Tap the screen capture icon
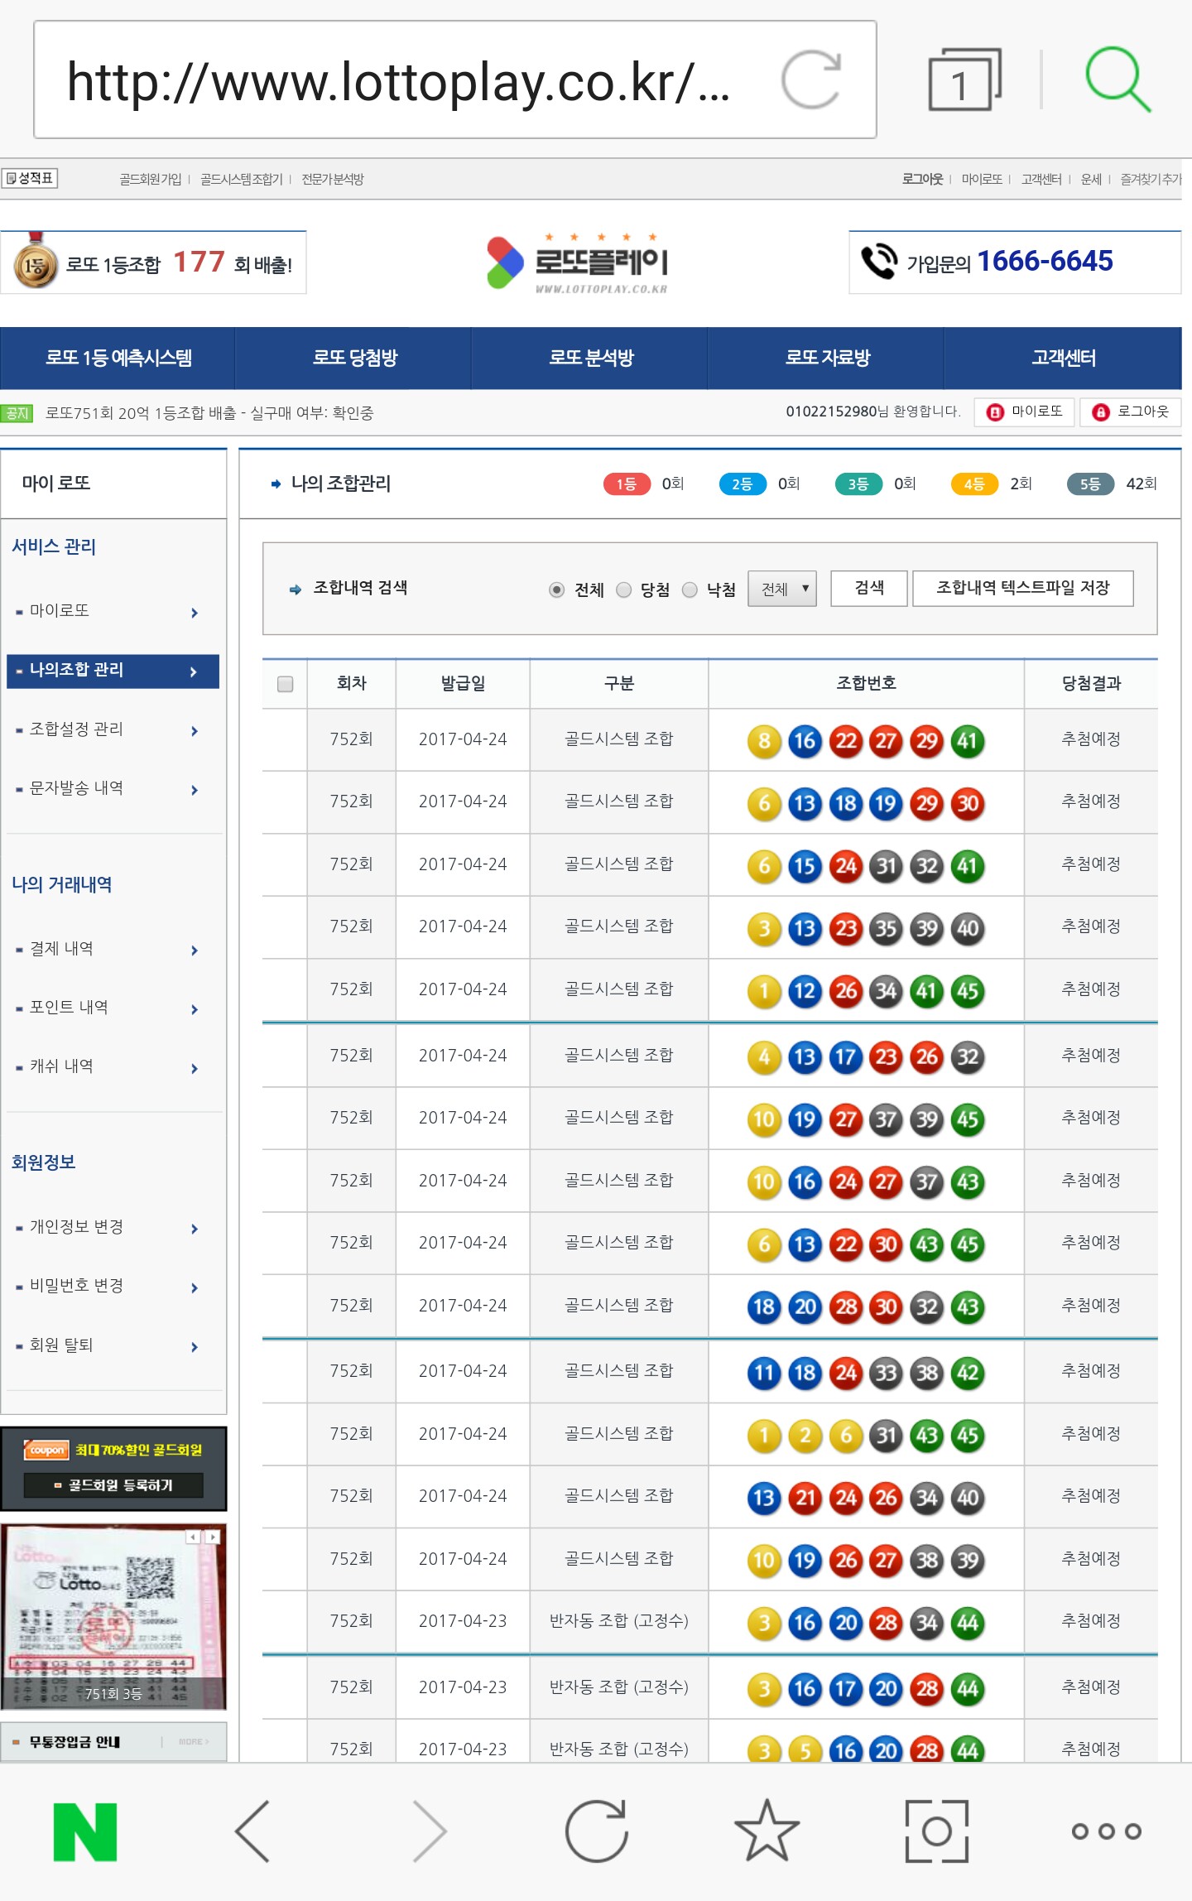The image size is (1192, 1901). (x=936, y=1831)
